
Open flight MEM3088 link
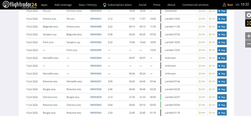pos(96,27)
